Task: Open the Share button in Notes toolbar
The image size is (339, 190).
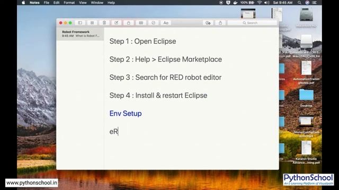Action: (x=220, y=23)
